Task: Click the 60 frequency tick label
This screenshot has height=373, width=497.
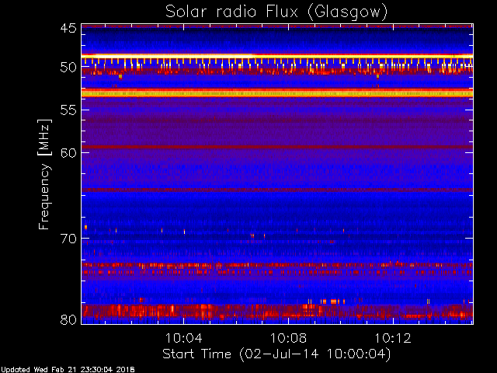Action: 68,153
